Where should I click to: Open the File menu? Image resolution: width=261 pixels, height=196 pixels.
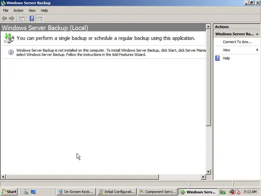click(6, 10)
